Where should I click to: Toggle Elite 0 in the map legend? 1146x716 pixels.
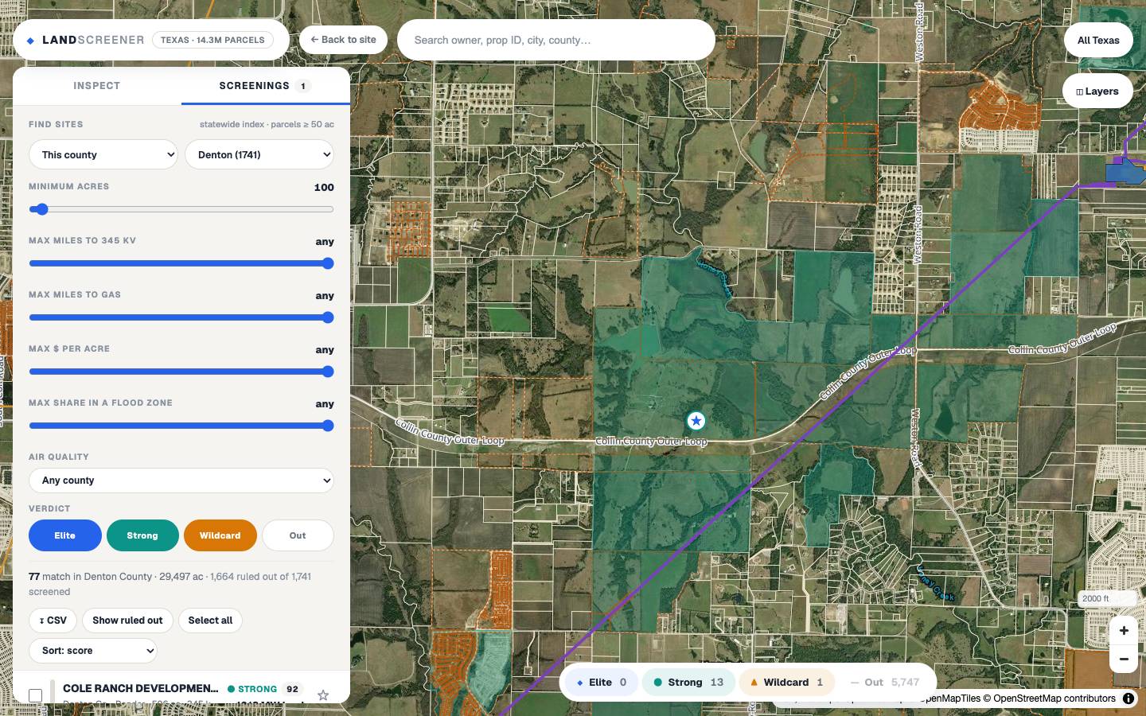click(x=602, y=683)
